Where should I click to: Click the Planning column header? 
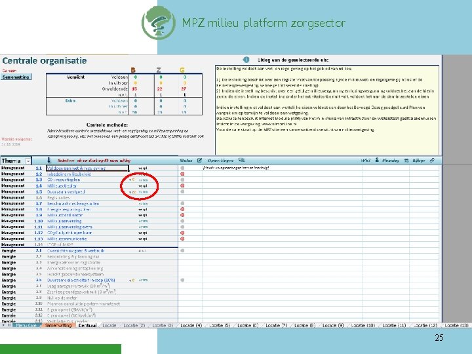[x=391, y=161]
